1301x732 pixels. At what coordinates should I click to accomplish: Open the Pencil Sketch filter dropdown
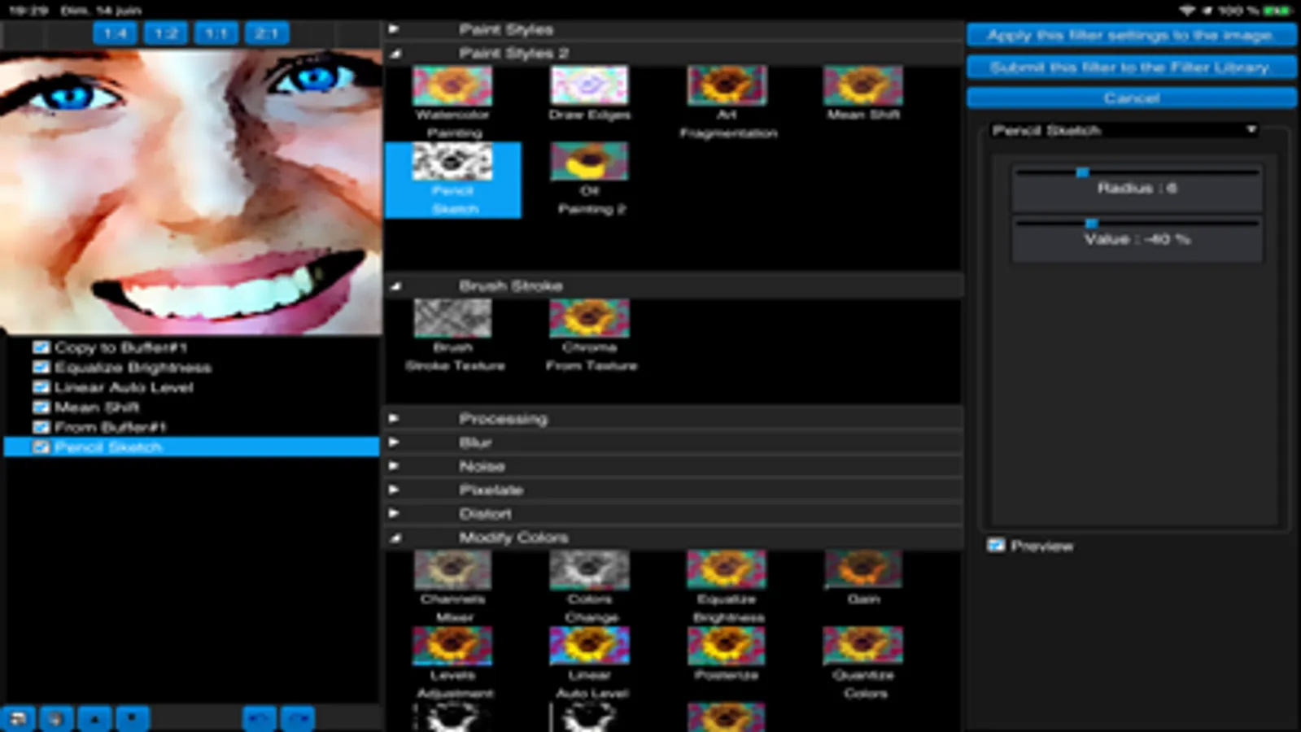click(x=1124, y=130)
